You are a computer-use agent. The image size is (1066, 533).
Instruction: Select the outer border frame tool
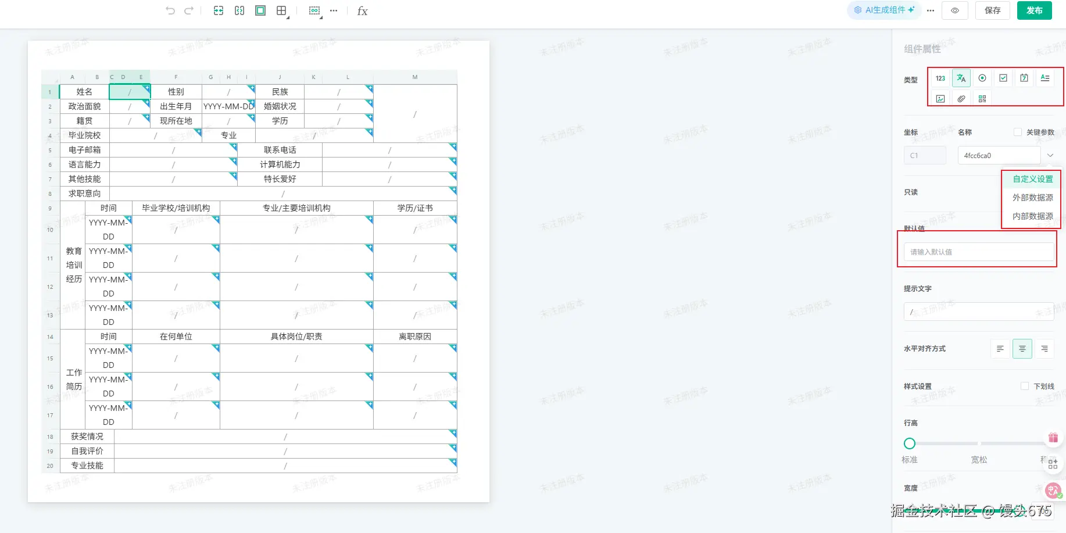(260, 10)
